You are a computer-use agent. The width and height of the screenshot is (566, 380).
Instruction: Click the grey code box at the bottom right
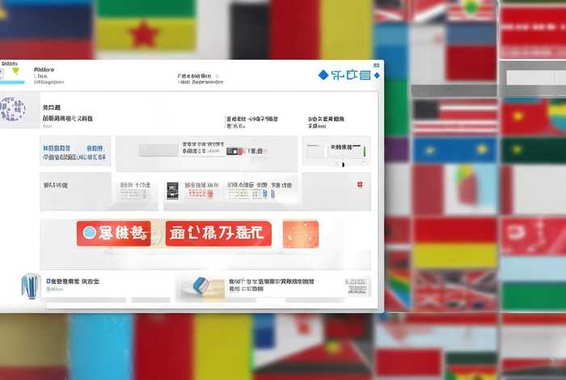[357, 286]
